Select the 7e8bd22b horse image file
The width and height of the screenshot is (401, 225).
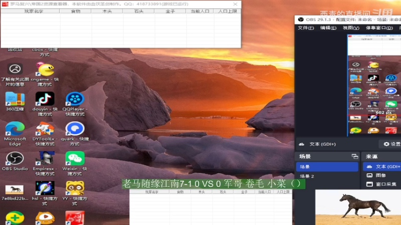point(15,189)
